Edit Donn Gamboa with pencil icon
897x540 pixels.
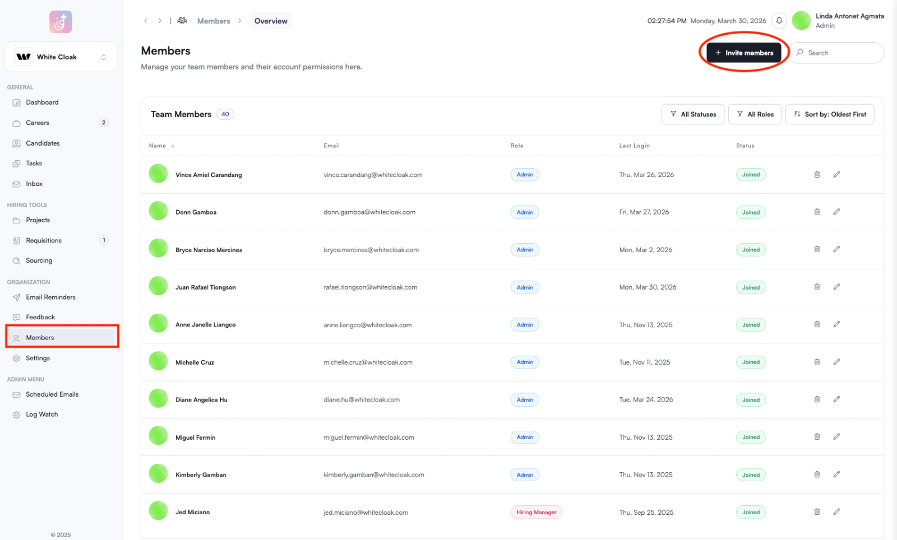pos(836,212)
